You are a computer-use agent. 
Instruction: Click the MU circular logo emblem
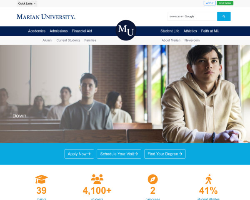[126, 30]
